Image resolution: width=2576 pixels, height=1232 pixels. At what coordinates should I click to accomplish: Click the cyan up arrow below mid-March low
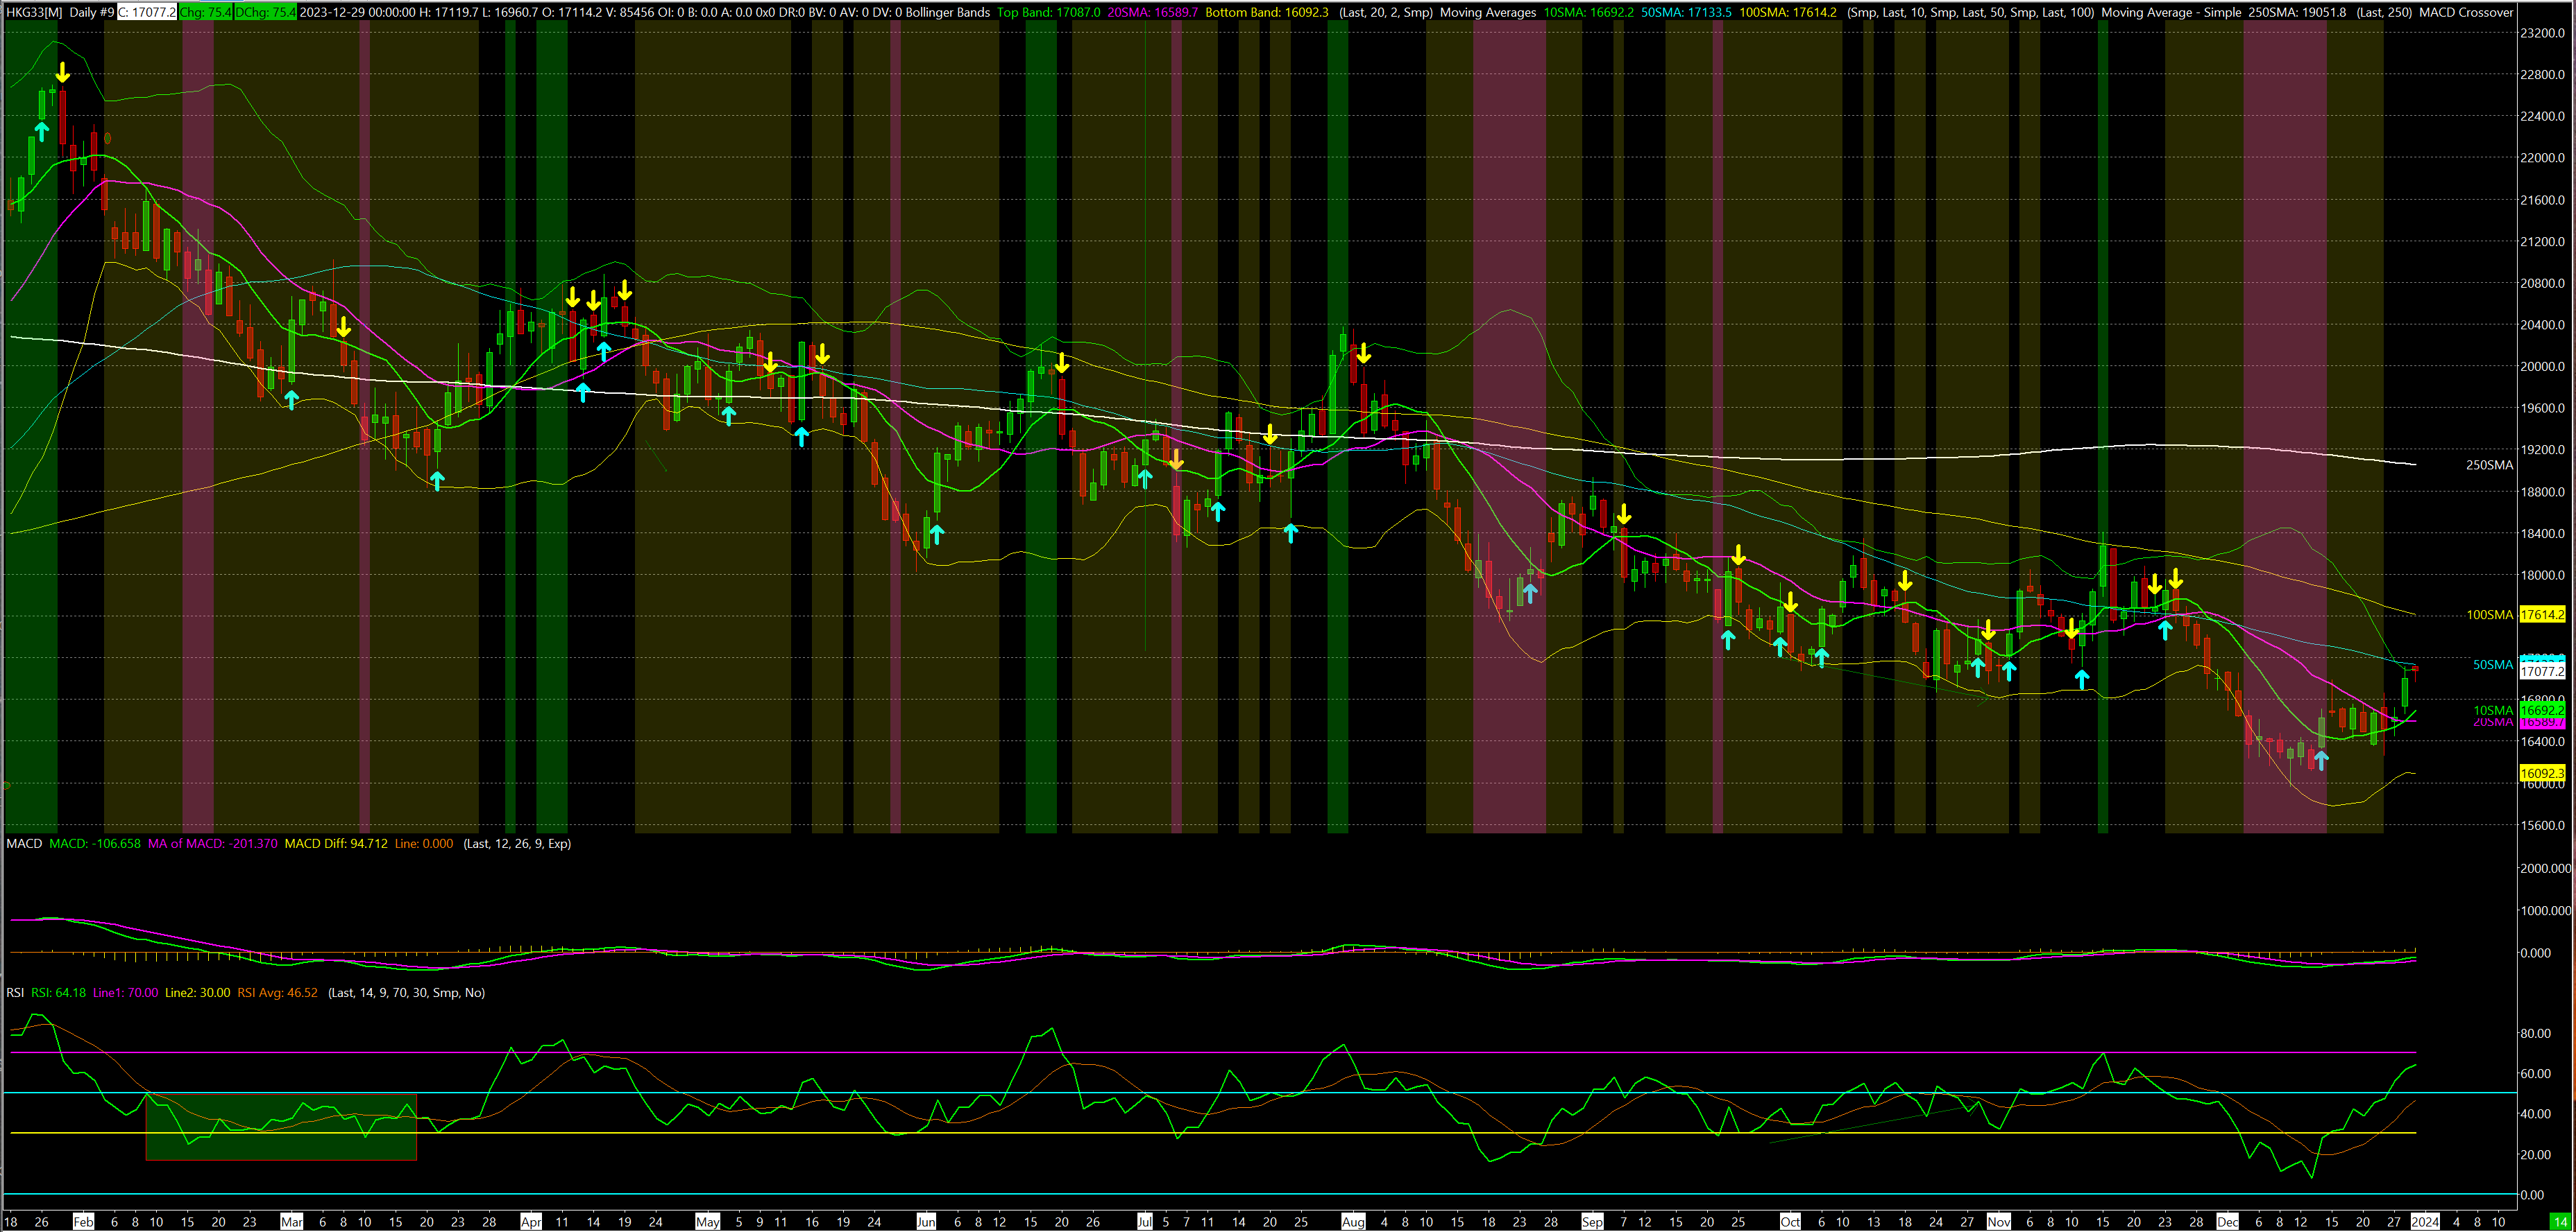click(x=437, y=480)
